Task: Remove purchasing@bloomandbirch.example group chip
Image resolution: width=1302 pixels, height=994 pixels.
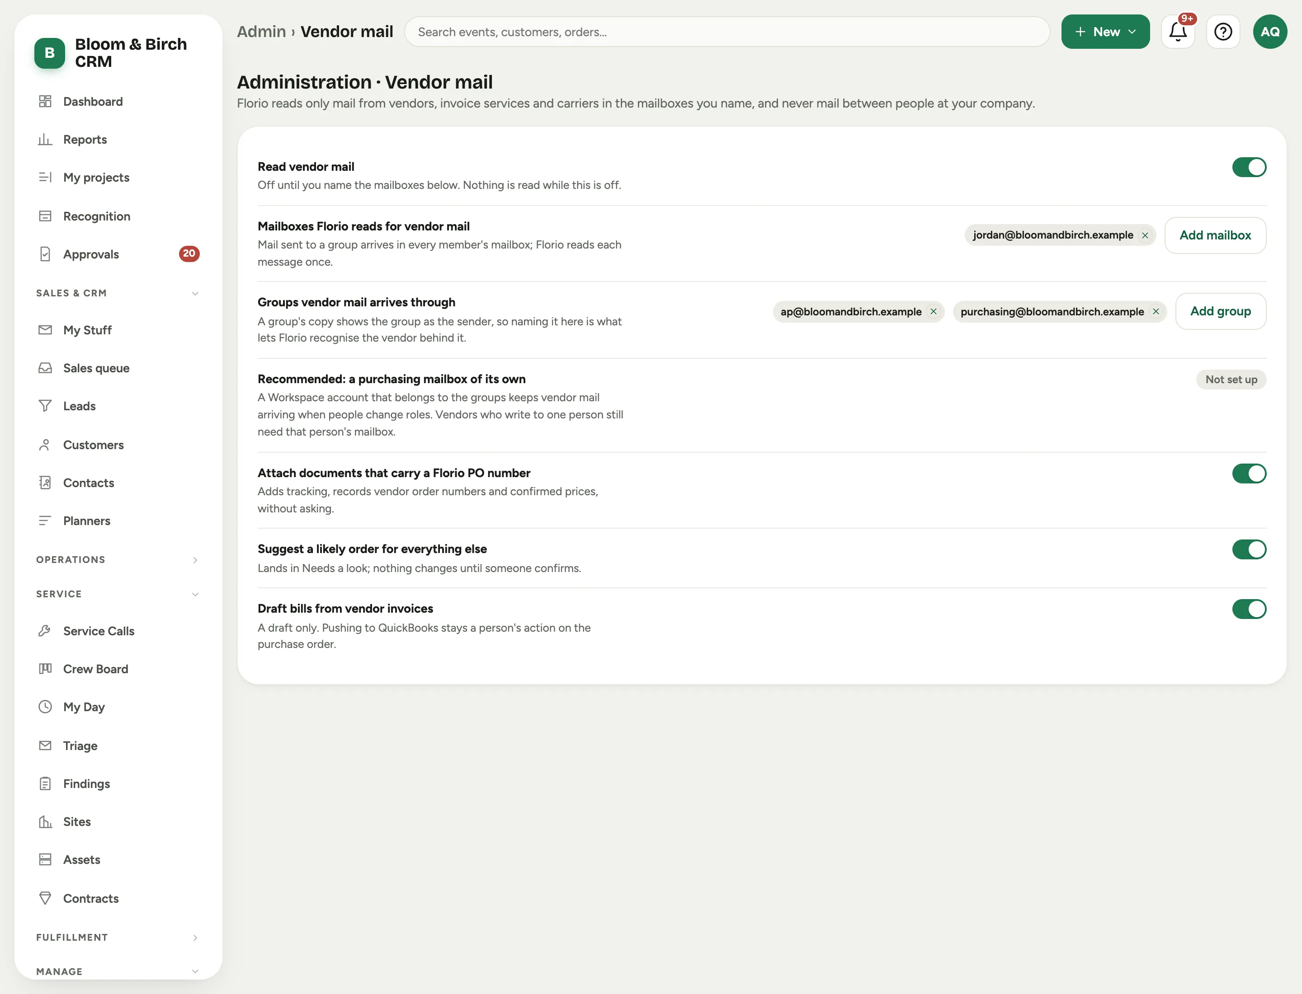Action: [1156, 312]
